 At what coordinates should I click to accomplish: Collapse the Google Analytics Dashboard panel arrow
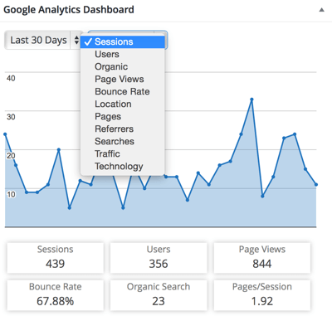[321, 10]
